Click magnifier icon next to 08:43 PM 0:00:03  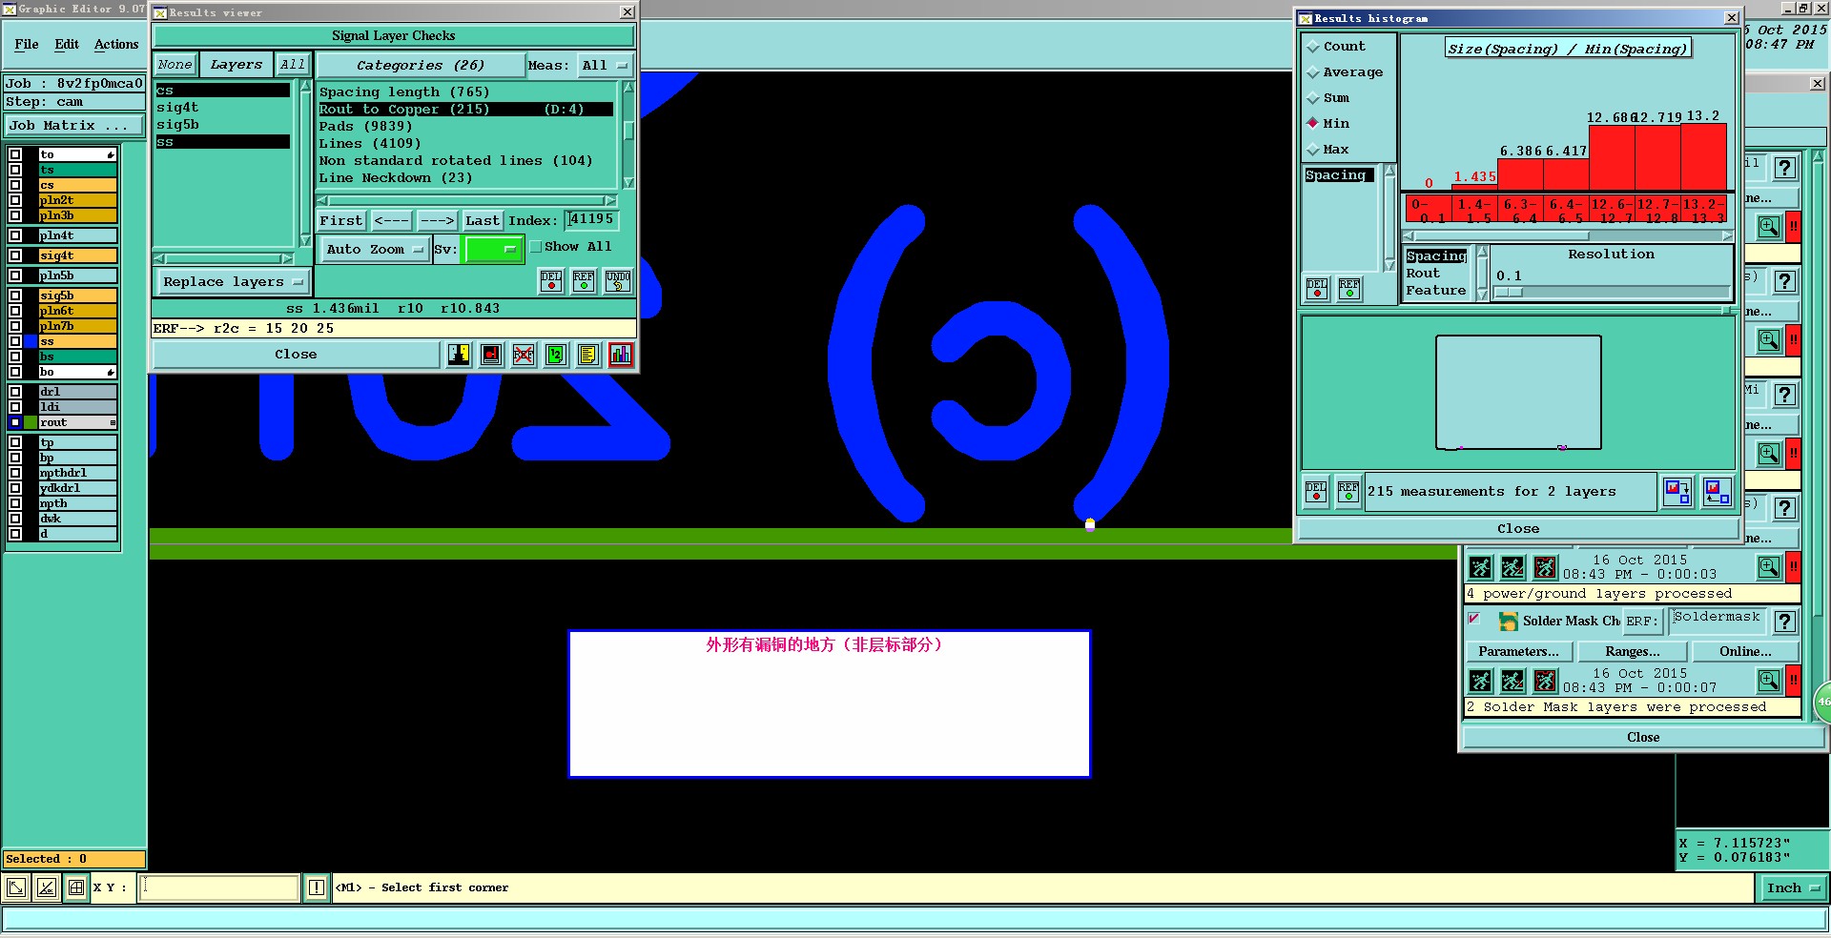tap(1769, 568)
